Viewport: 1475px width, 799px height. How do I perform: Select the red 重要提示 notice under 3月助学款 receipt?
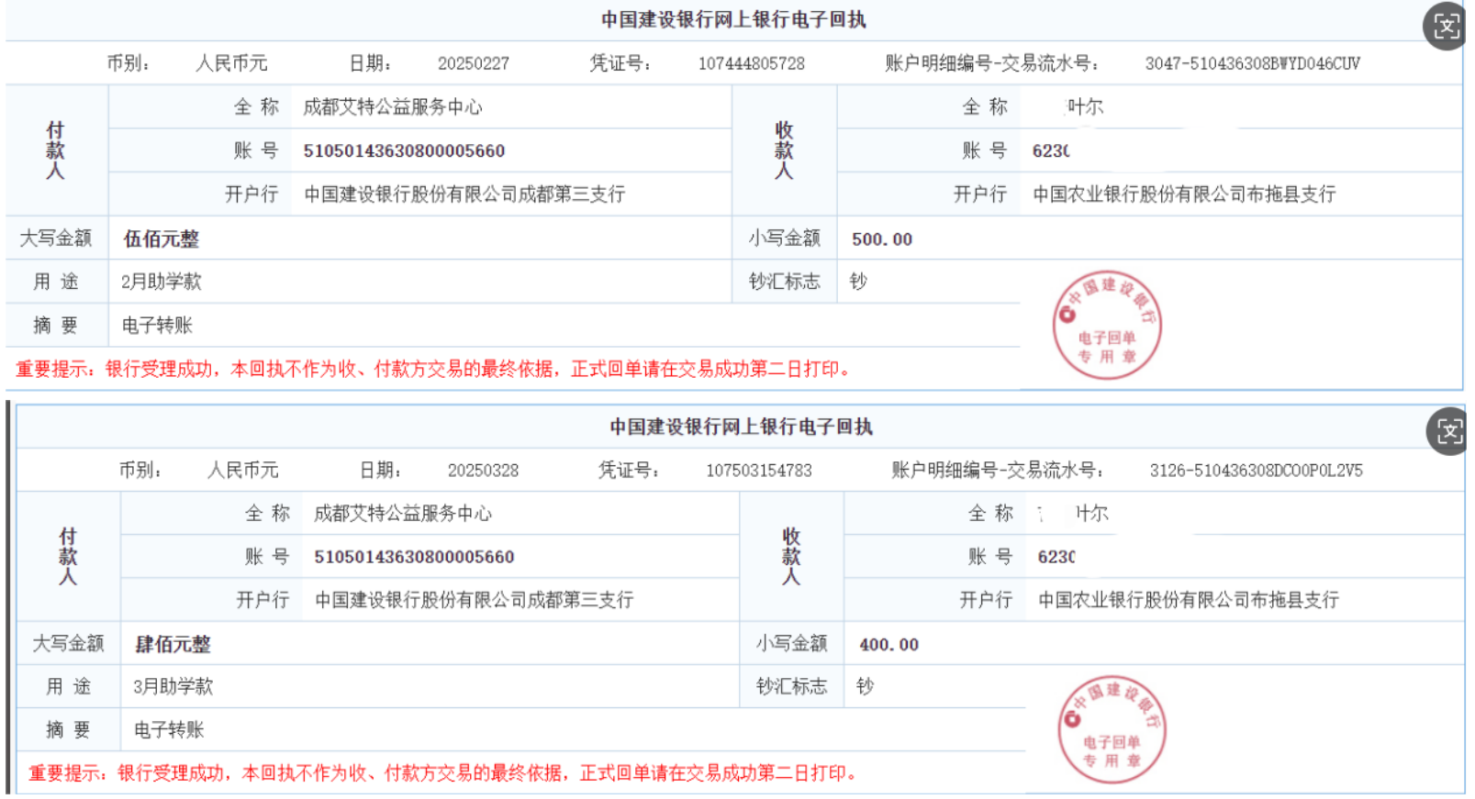pyautogui.click(x=443, y=773)
